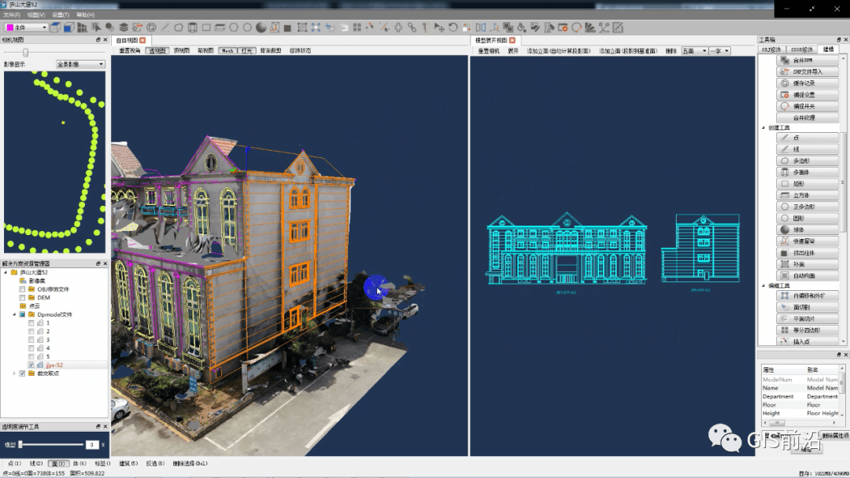Switch to the 模型展开视图 tab

[495, 40]
